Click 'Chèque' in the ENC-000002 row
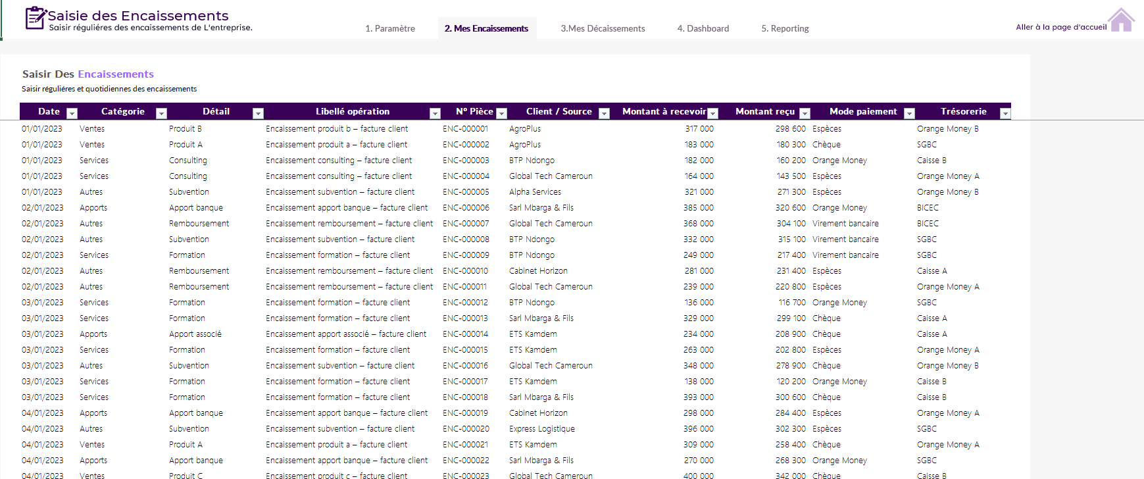The width and height of the screenshot is (1144, 479). pyautogui.click(x=826, y=145)
